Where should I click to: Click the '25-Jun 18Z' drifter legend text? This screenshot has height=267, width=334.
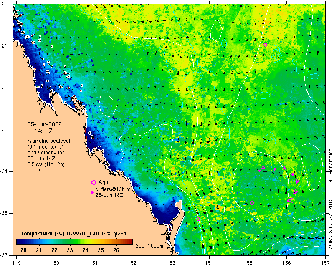click(x=109, y=195)
